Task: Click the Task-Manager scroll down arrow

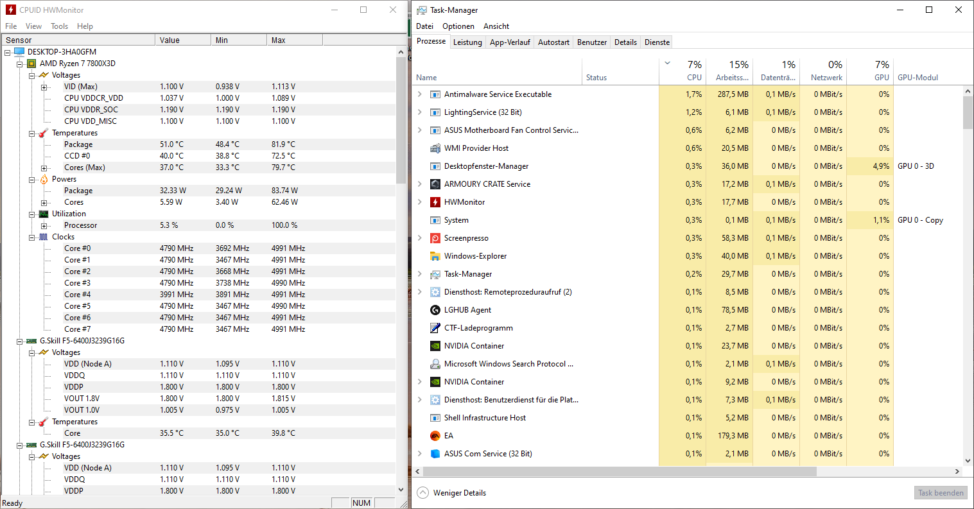Action: [968, 460]
